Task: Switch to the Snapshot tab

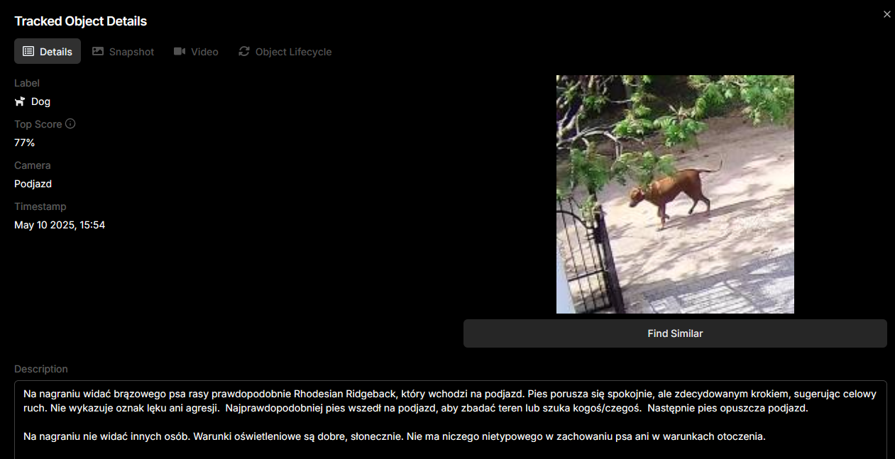Action: (x=123, y=51)
